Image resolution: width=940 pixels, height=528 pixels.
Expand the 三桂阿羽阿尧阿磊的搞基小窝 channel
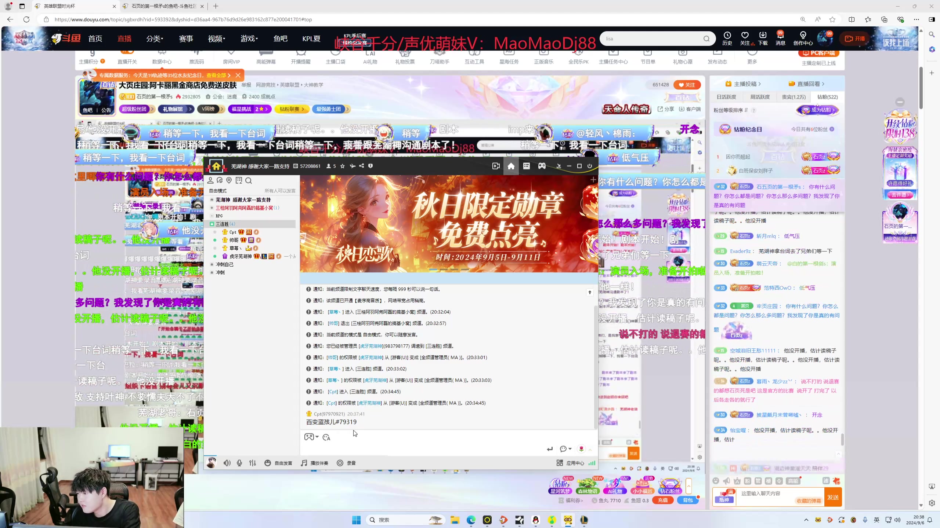(212, 208)
